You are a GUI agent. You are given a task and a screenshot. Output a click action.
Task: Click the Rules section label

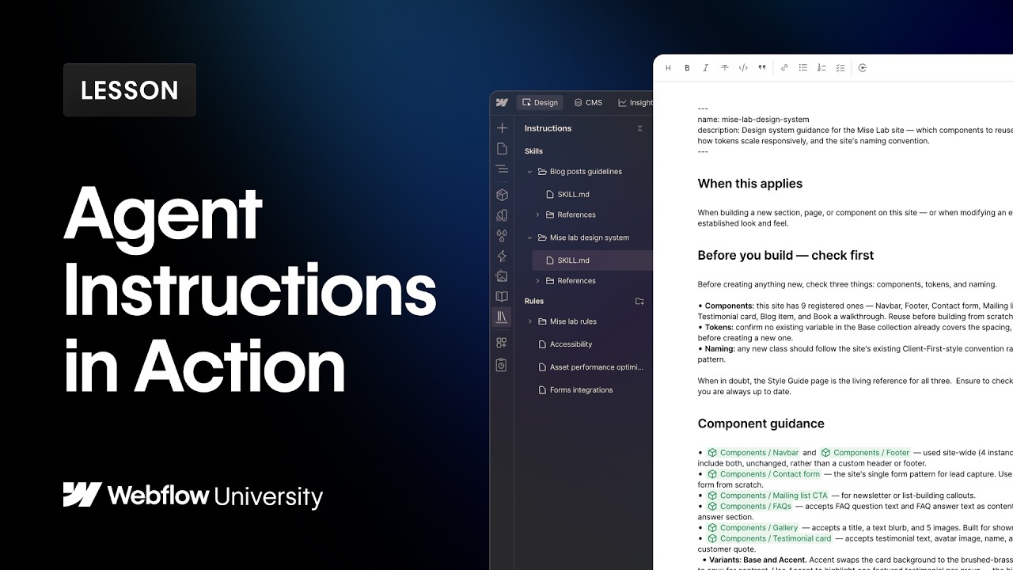pyautogui.click(x=534, y=302)
